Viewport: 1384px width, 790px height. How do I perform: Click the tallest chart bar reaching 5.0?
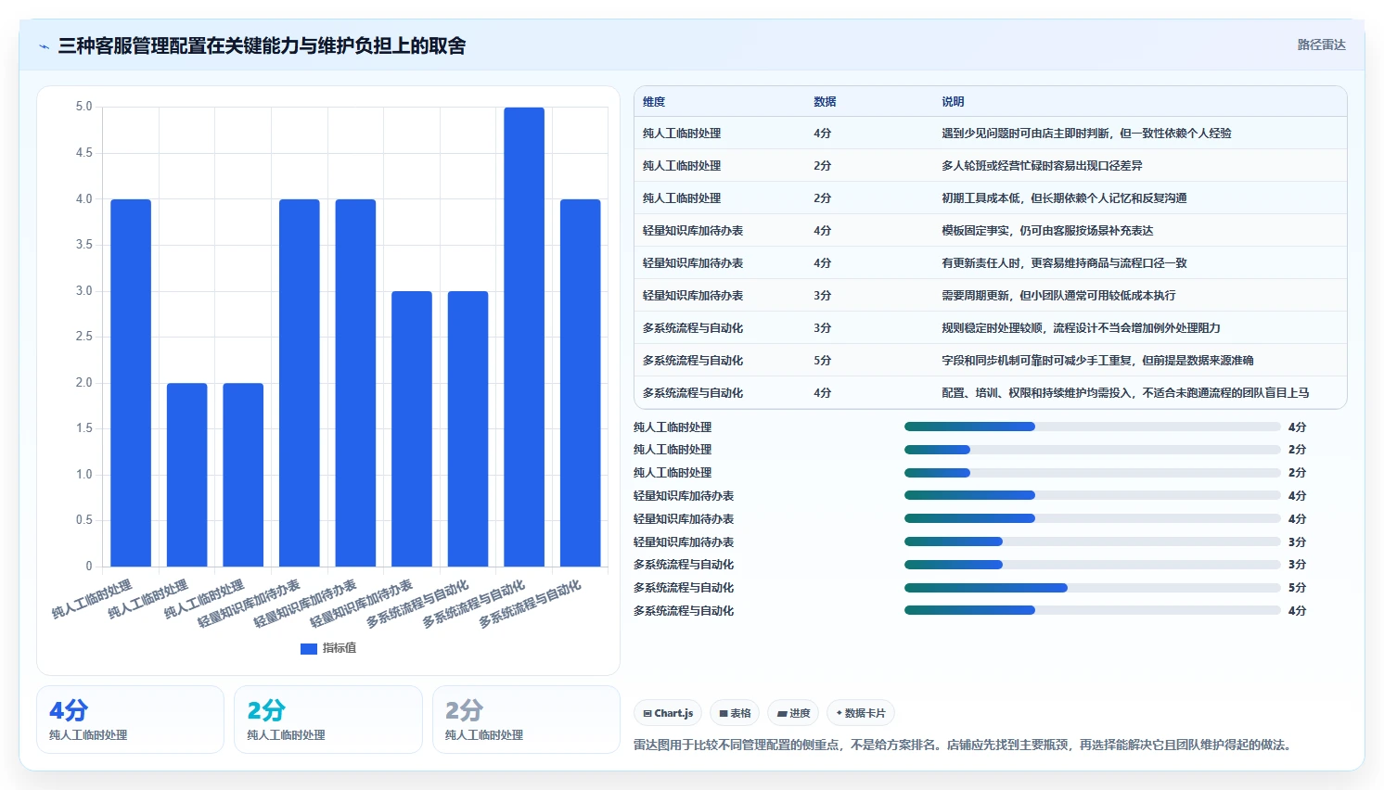click(524, 337)
